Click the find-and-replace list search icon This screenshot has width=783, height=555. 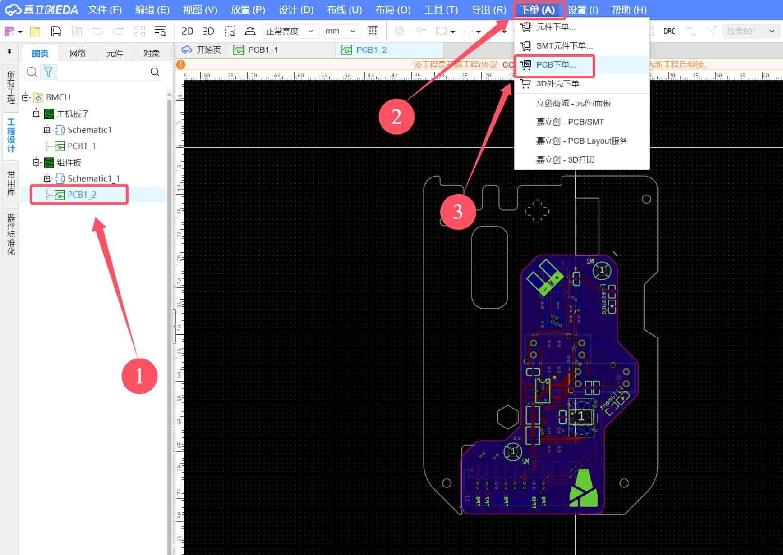point(160,32)
